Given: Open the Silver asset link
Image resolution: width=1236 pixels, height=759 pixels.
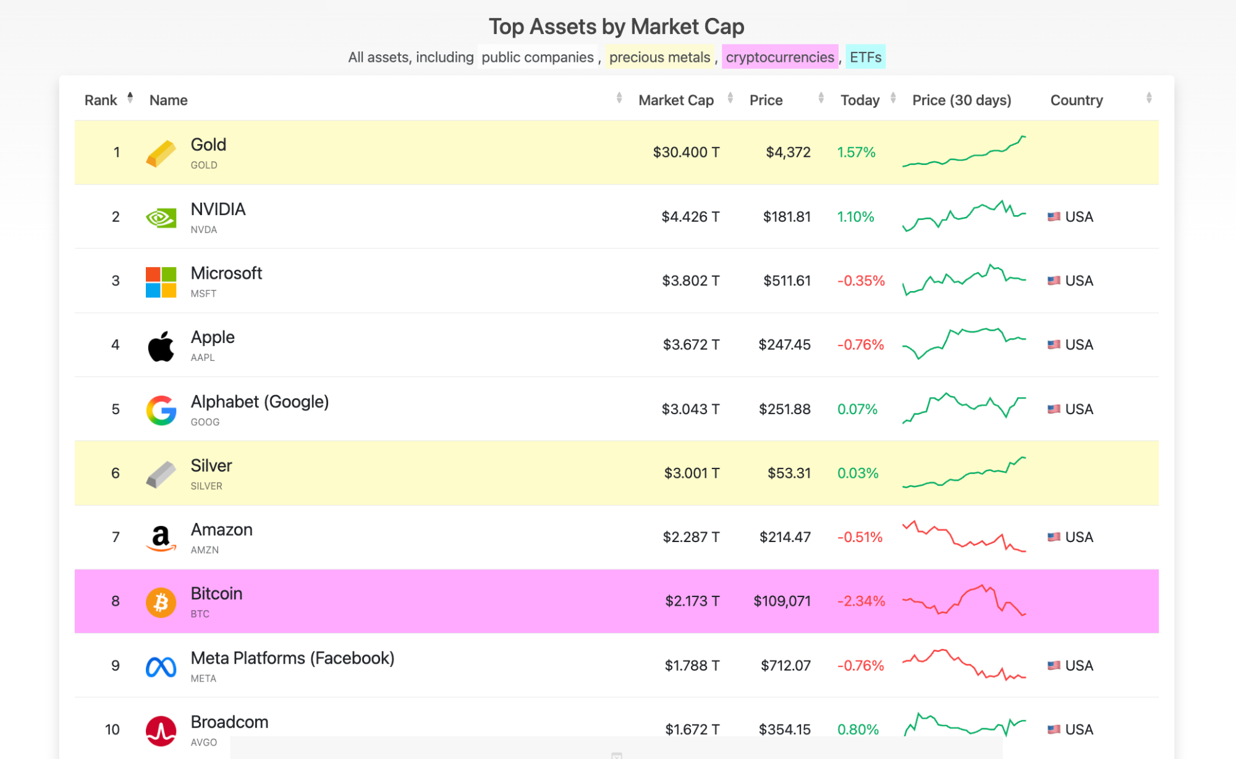Looking at the screenshot, I should (x=211, y=465).
